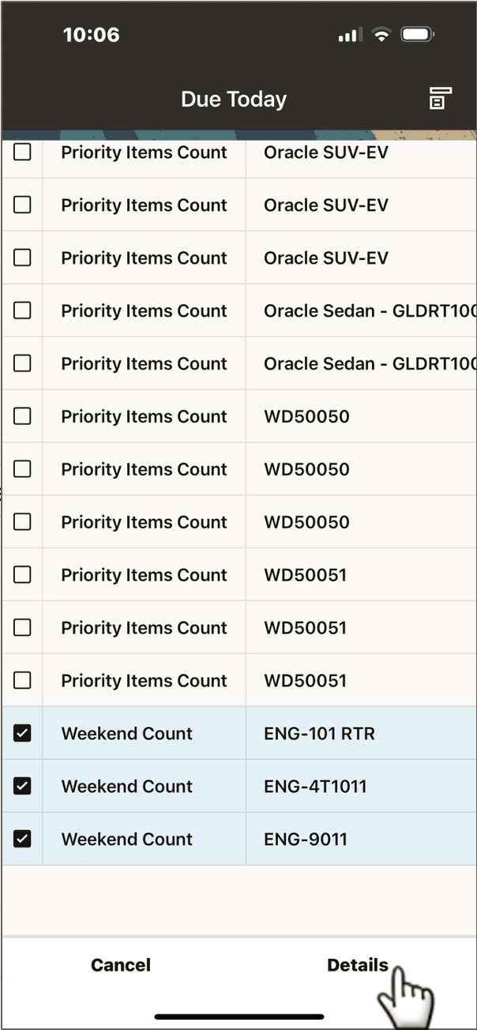Tap the battery icon in the status bar
The height and width of the screenshot is (1030, 477).
tap(418, 34)
